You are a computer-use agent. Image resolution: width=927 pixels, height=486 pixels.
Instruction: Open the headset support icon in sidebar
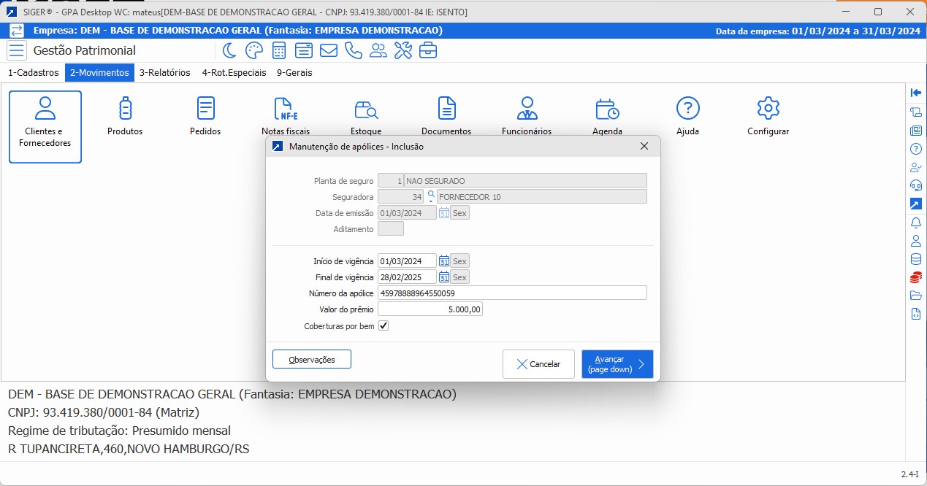pyautogui.click(x=916, y=185)
